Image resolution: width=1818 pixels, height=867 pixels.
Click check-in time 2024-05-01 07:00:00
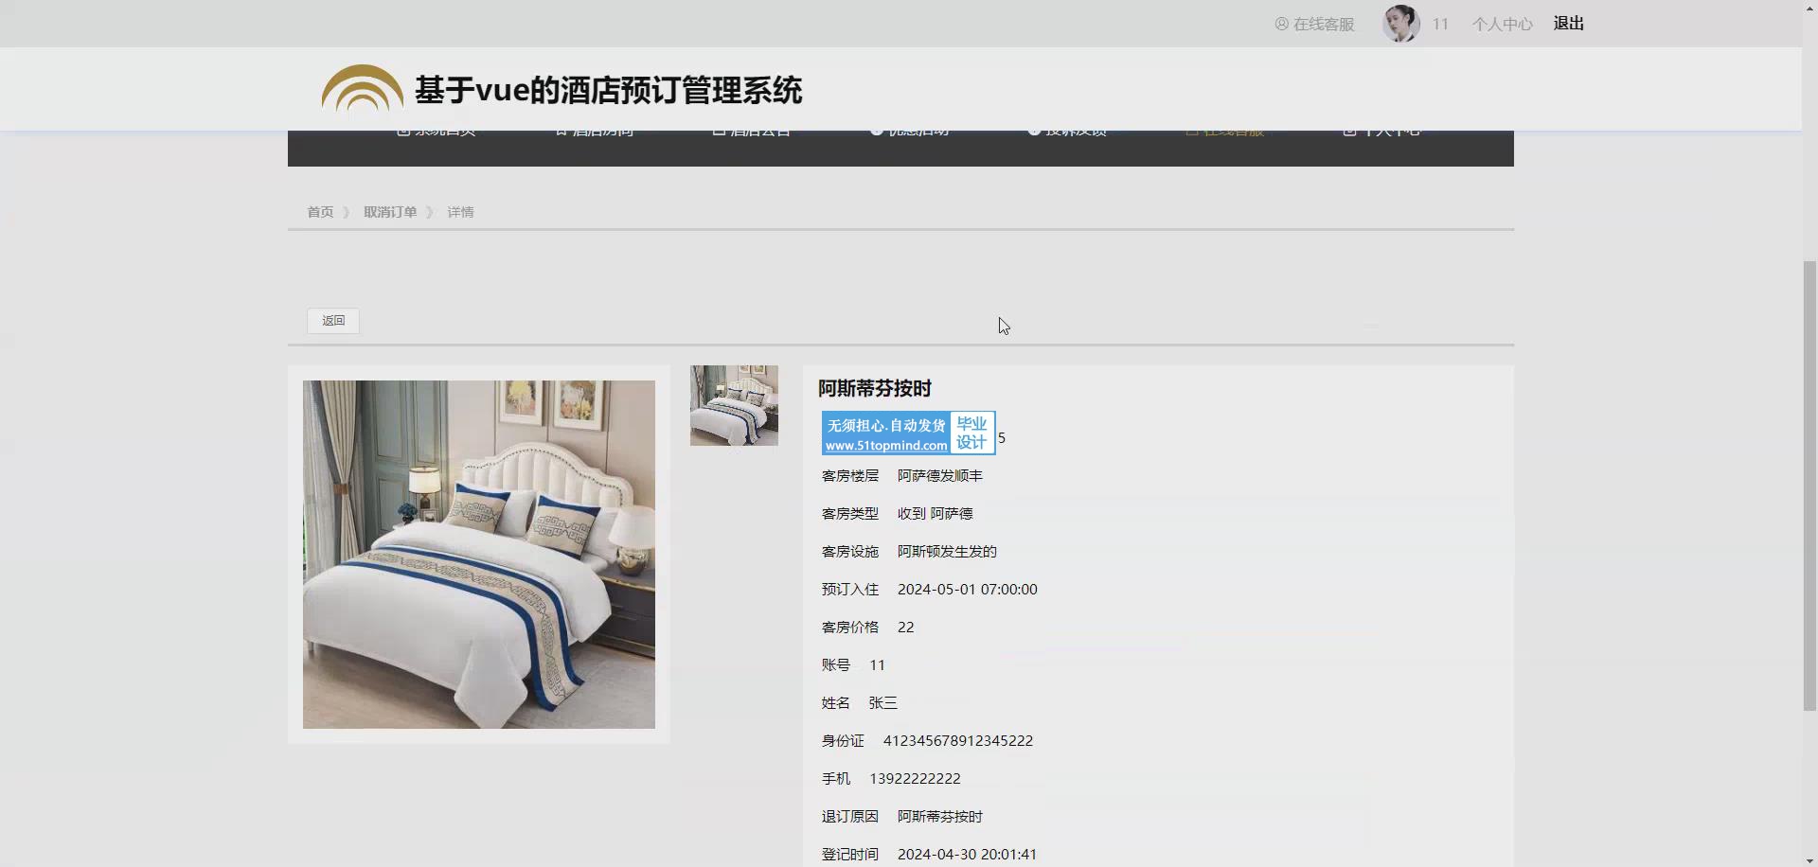[968, 590]
